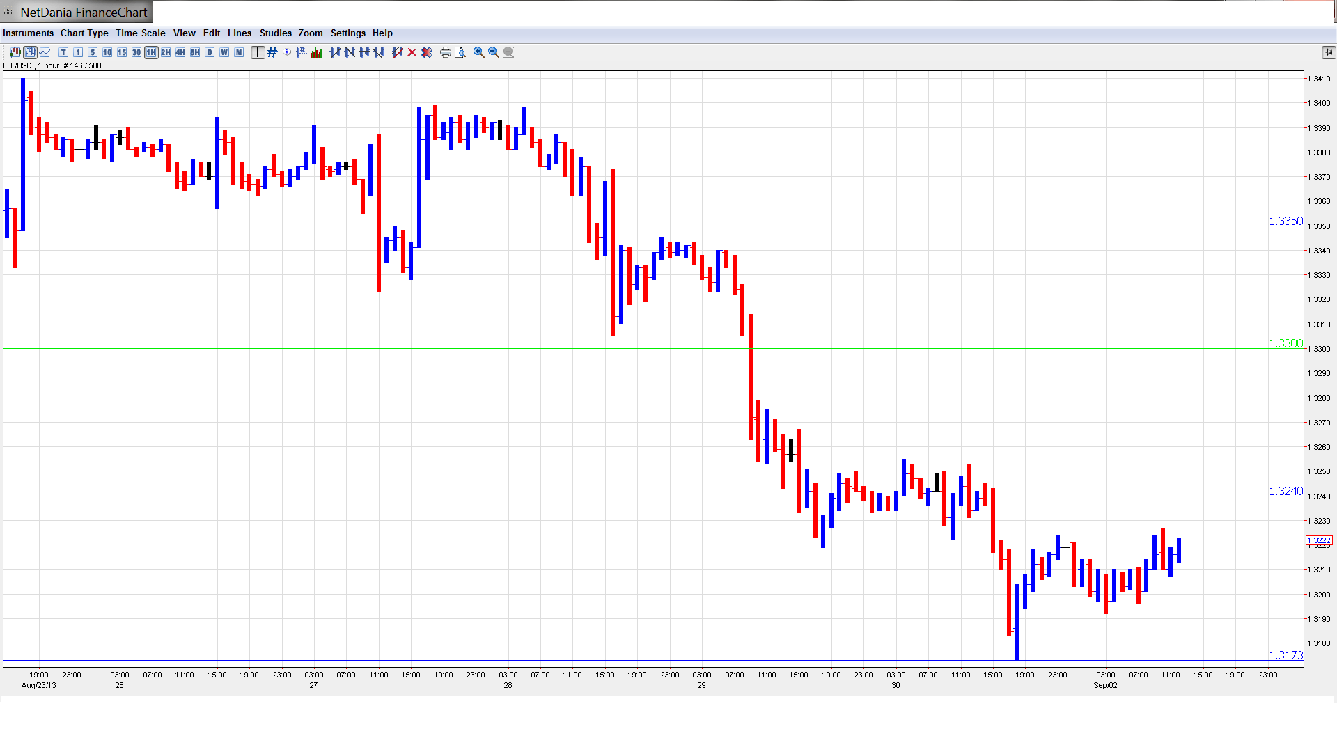The height and width of the screenshot is (752, 1337).
Task: Toggle the crosshair cursor button
Action: [x=258, y=52]
